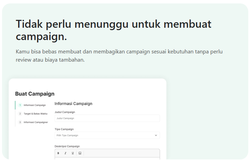Click the Tidak perlu menunggu headline text
Image resolution: width=251 pixels, height=166 pixels.
click(x=114, y=30)
